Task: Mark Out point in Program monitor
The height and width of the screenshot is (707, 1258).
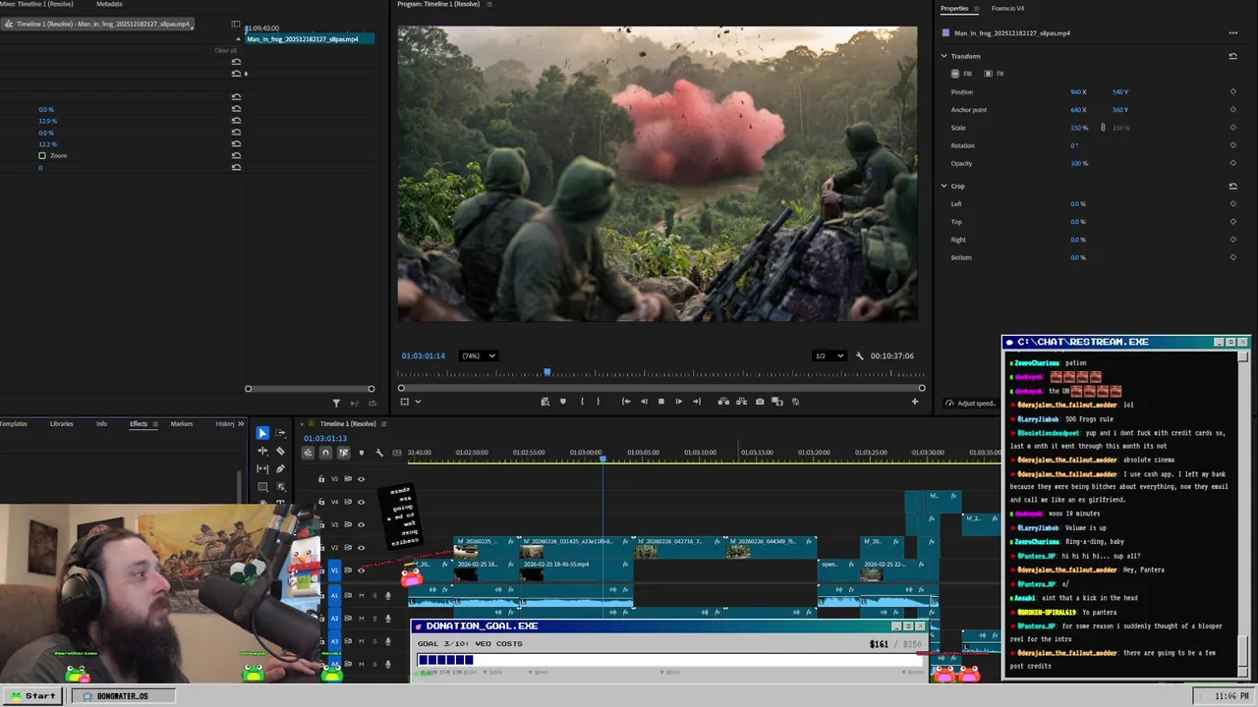Action: pos(598,402)
